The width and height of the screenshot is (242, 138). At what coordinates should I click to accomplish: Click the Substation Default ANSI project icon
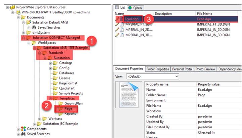pos(29,22)
